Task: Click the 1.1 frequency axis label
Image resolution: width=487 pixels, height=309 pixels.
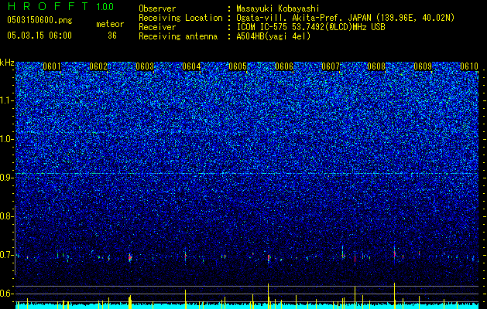Action: click(x=6, y=100)
